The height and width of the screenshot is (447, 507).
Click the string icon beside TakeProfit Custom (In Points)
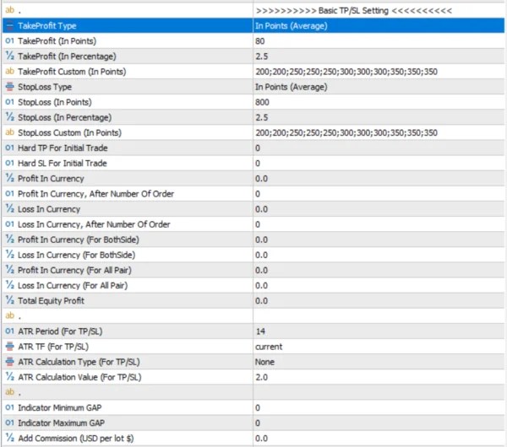click(x=10, y=72)
